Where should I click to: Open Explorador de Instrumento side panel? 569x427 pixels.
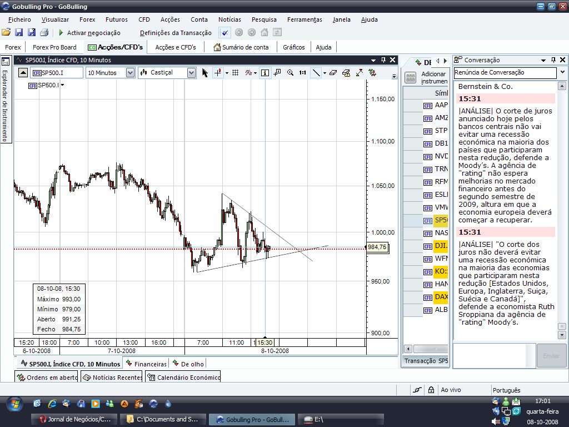pos(5,100)
